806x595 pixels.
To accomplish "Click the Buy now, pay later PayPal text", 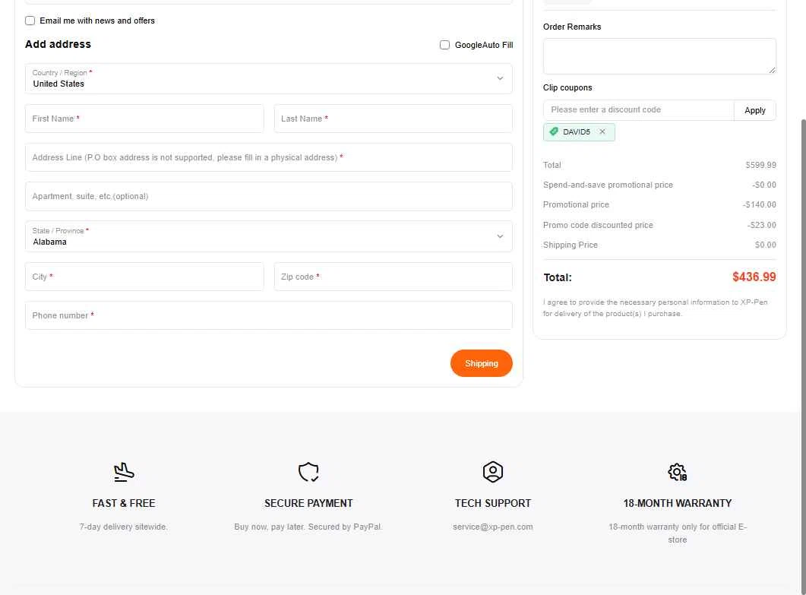I will [308, 527].
